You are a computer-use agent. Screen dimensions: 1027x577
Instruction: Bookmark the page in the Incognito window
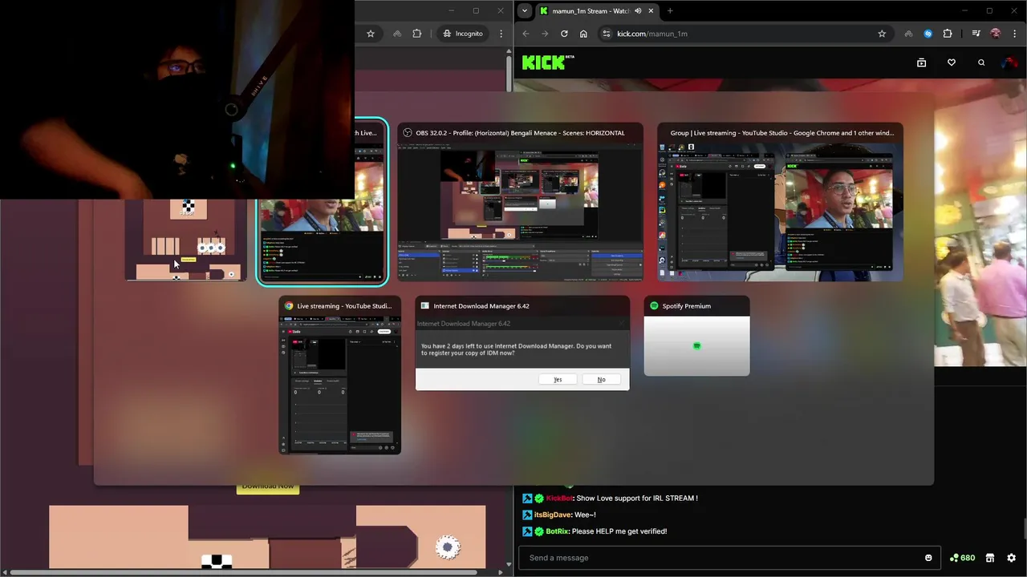click(x=371, y=34)
